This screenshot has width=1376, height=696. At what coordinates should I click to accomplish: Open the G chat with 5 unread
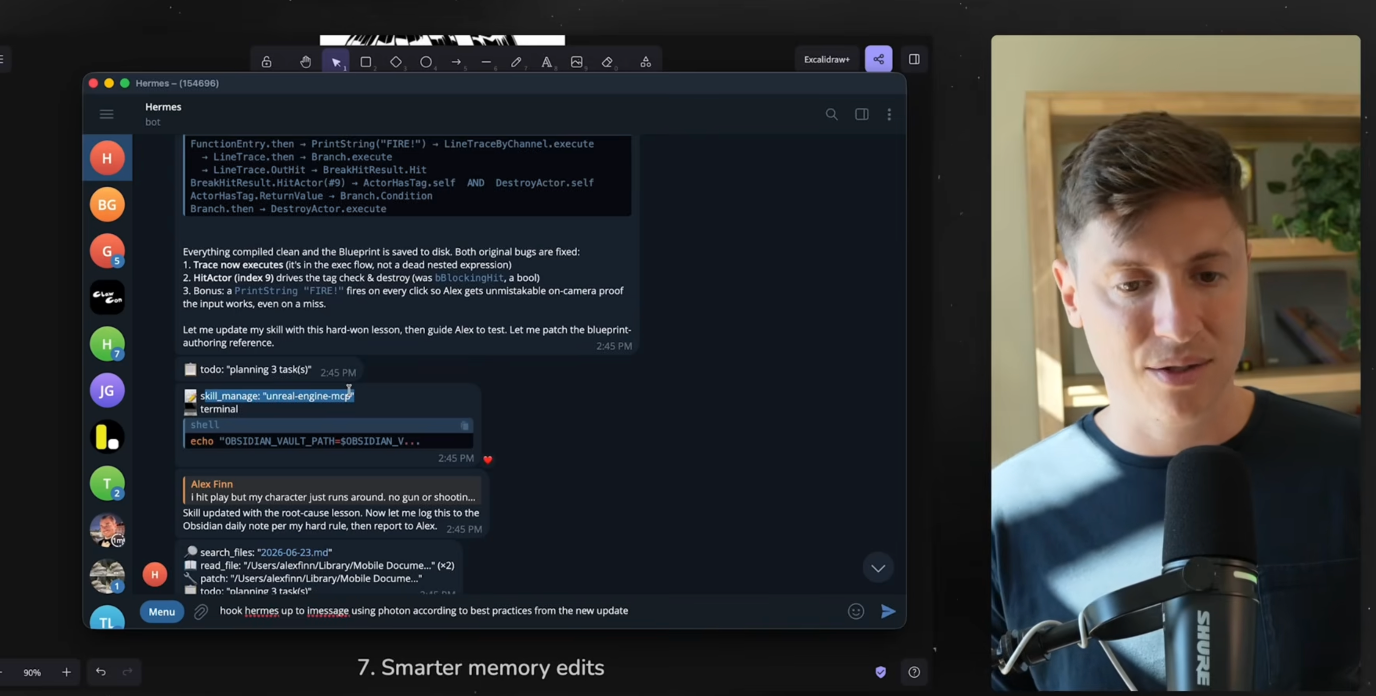tap(108, 250)
